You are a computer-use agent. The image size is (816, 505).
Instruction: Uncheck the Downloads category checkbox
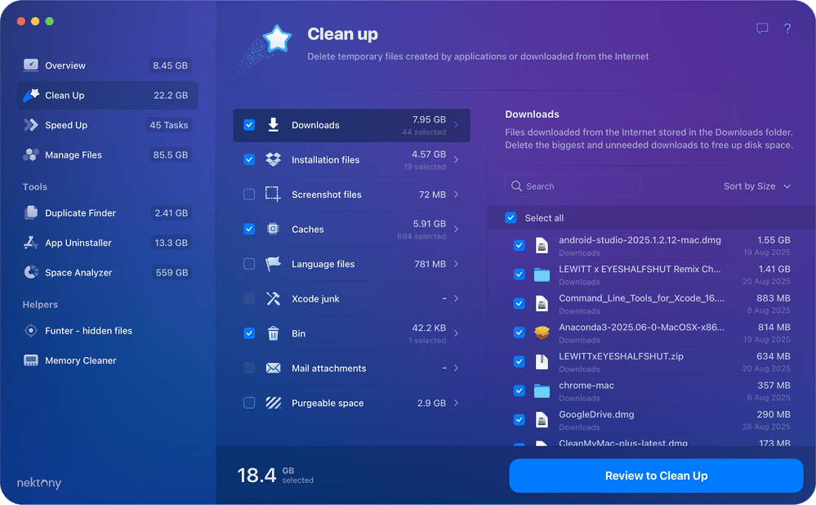coord(249,125)
